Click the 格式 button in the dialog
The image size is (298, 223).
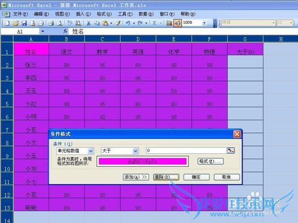[x=210, y=161]
